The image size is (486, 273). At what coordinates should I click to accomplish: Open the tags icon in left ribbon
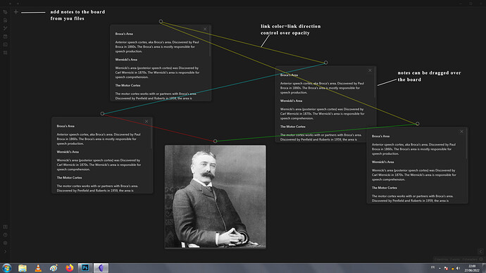(5, 12)
